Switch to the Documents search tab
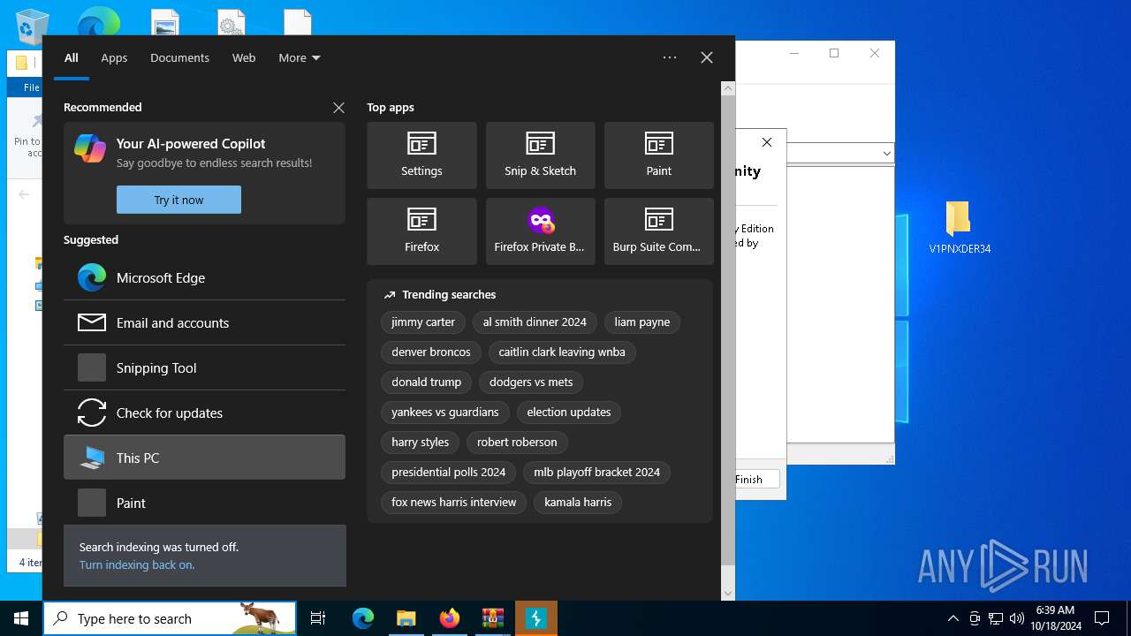This screenshot has height=636, width=1131. click(x=179, y=57)
